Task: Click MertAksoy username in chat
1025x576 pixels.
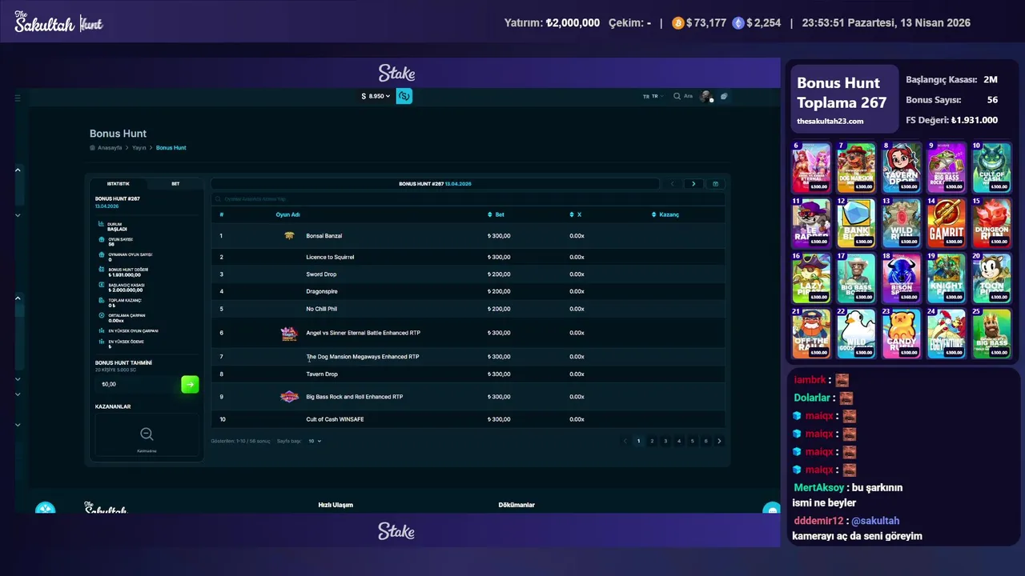Action: (x=819, y=488)
